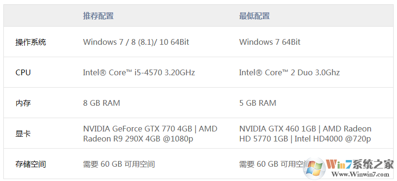Click the NVIDIA GTX 460 1GB text

coord(278,129)
